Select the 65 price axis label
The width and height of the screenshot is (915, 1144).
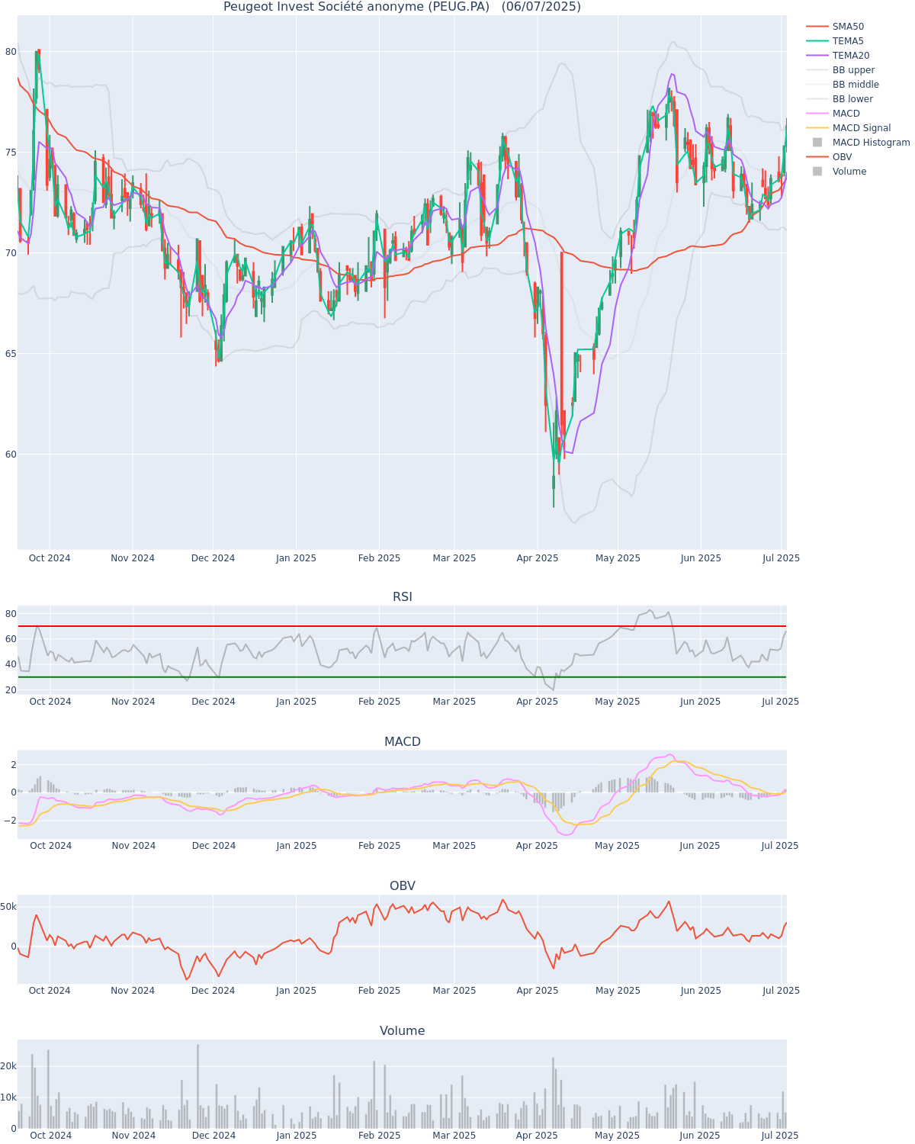[x=11, y=354]
